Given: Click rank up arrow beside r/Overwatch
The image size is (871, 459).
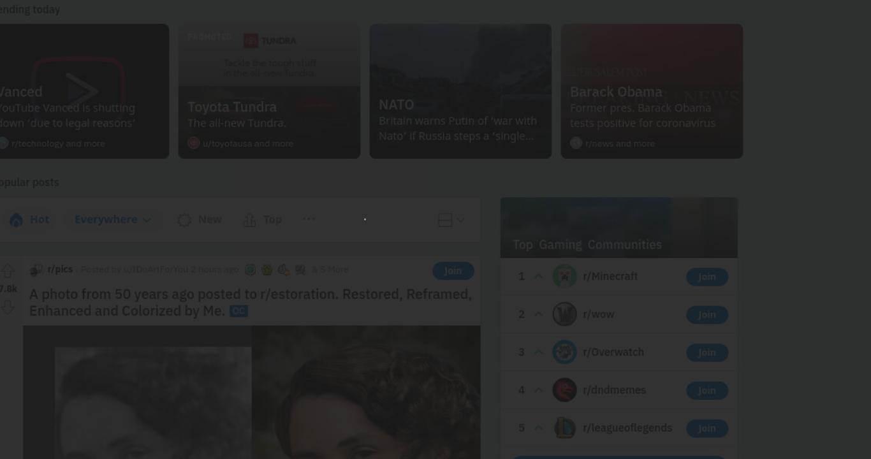Looking at the screenshot, I should [x=539, y=352].
